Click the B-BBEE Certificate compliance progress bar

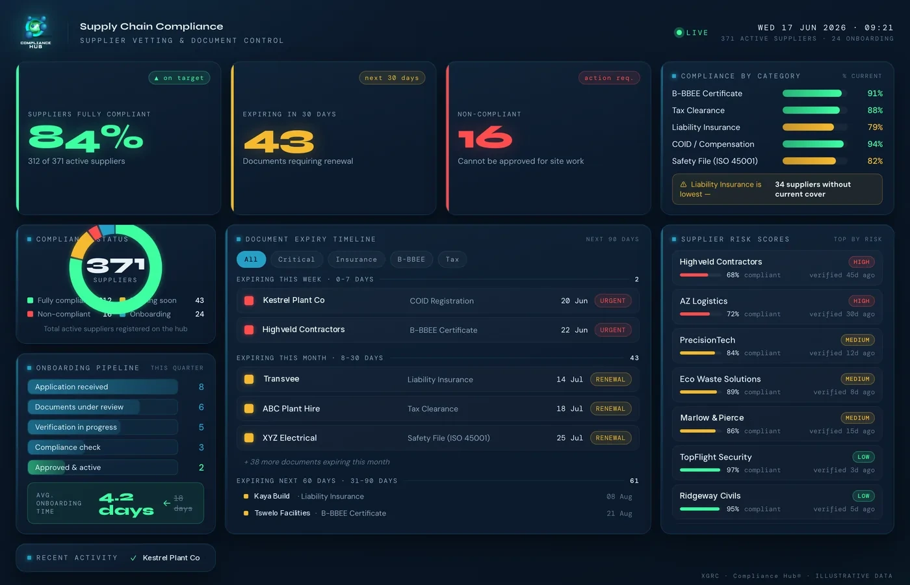(816, 94)
